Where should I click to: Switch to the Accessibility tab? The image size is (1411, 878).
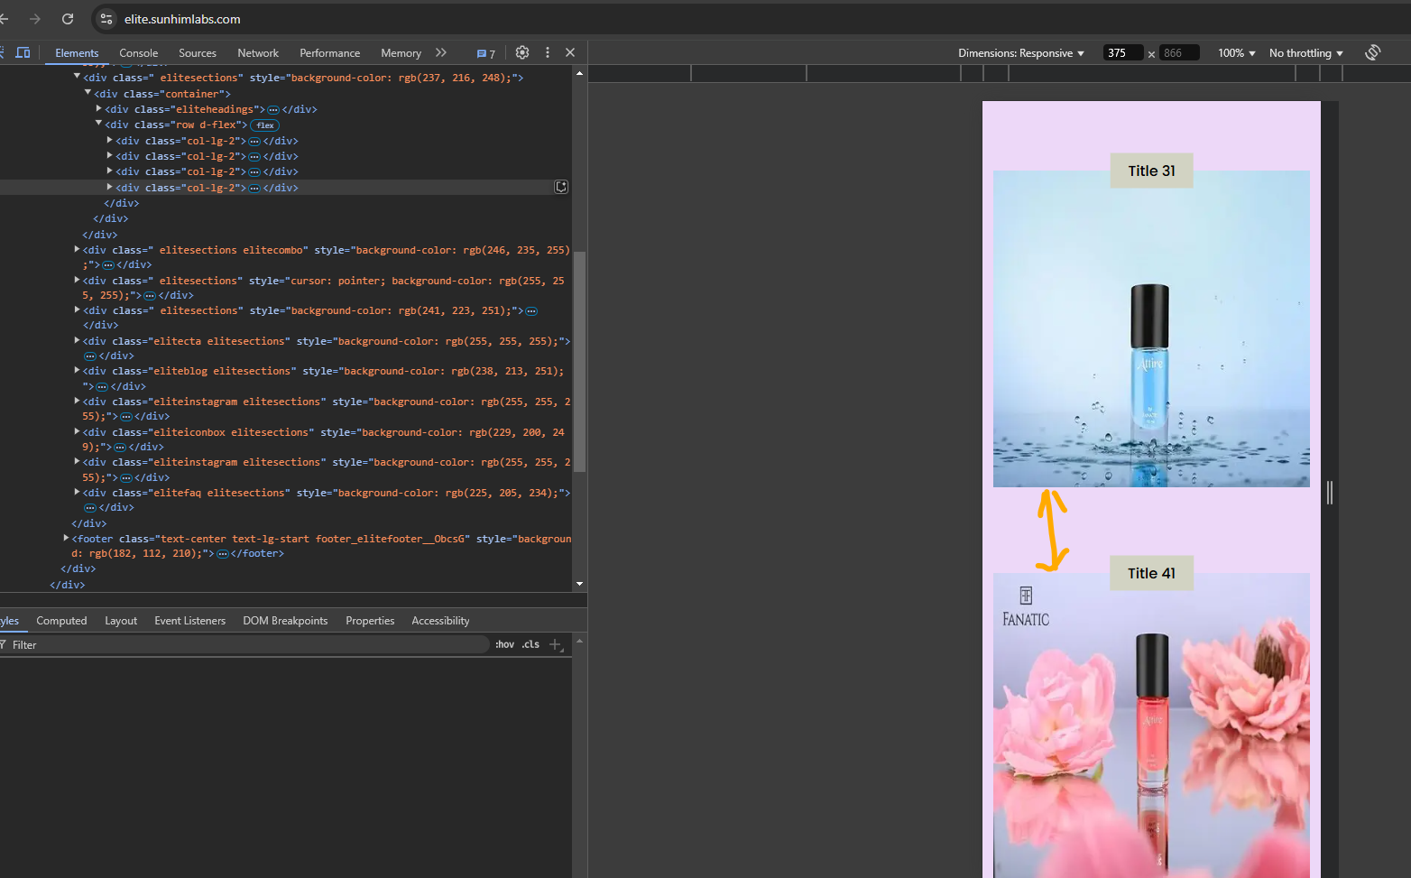(440, 621)
